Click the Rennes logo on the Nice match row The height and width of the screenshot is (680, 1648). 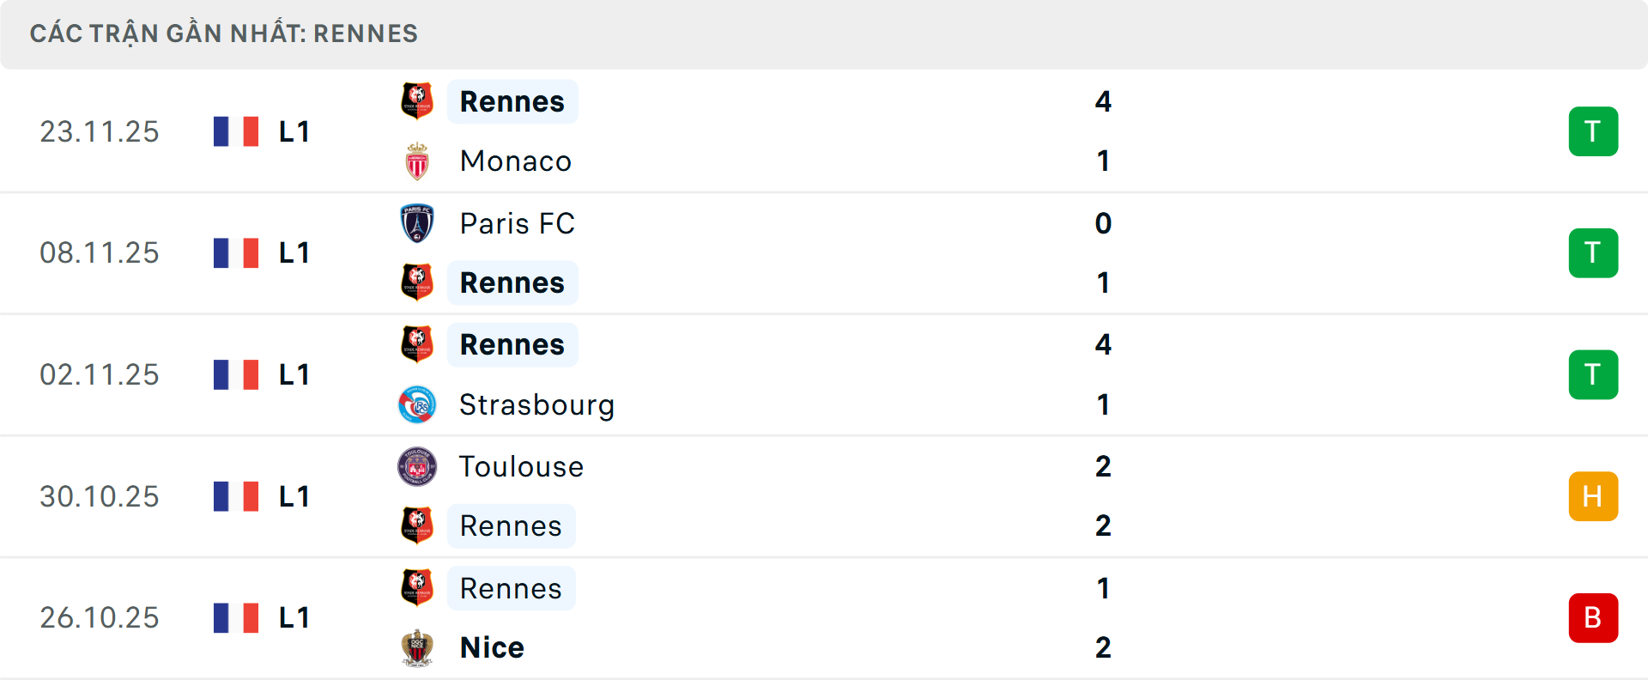418,589
